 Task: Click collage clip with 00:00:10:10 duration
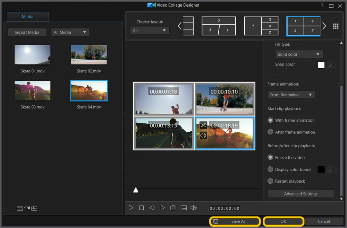tap(225, 99)
